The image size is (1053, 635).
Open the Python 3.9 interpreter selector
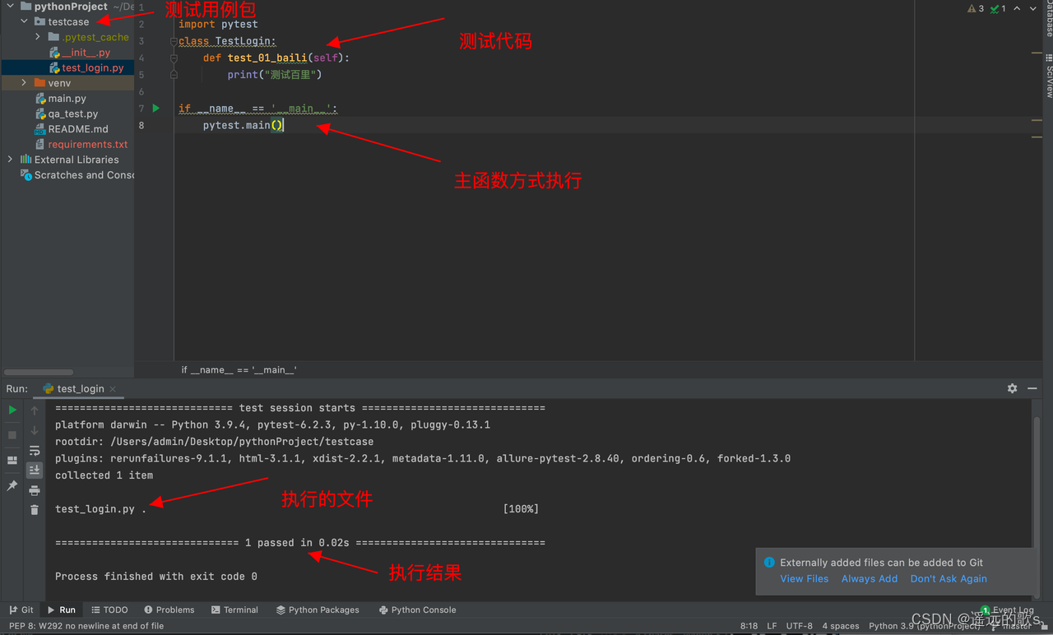[925, 626]
